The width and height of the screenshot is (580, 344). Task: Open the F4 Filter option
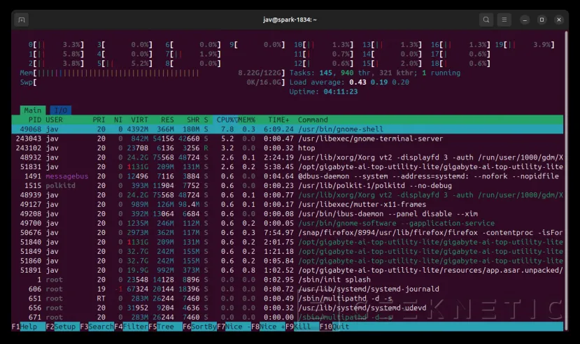click(132, 327)
